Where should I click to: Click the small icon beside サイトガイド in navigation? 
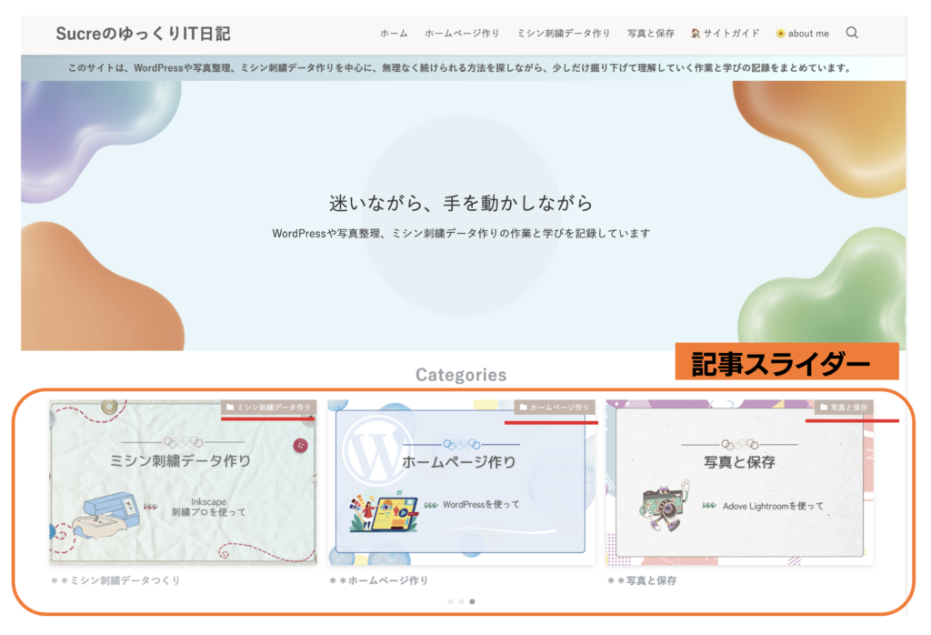pyautogui.click(x=696, y=34)
